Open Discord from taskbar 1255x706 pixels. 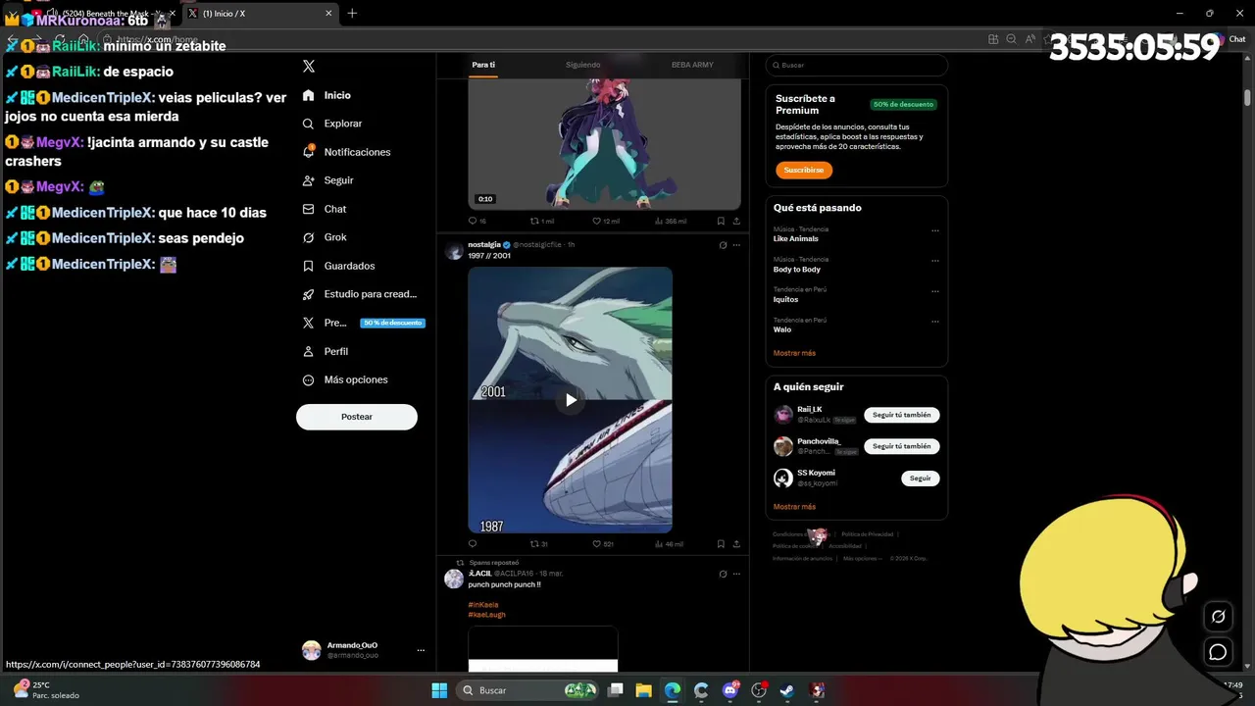pos(729,690)
